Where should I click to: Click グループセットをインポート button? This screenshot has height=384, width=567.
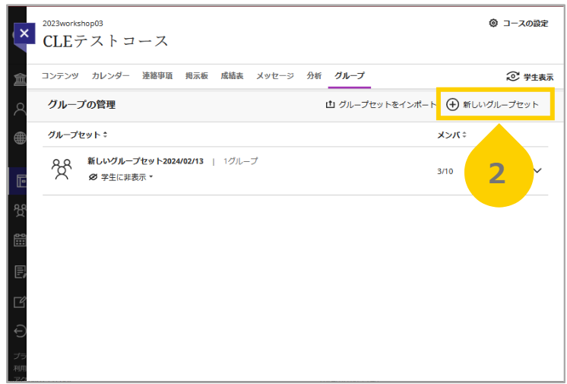pos(382,105)
